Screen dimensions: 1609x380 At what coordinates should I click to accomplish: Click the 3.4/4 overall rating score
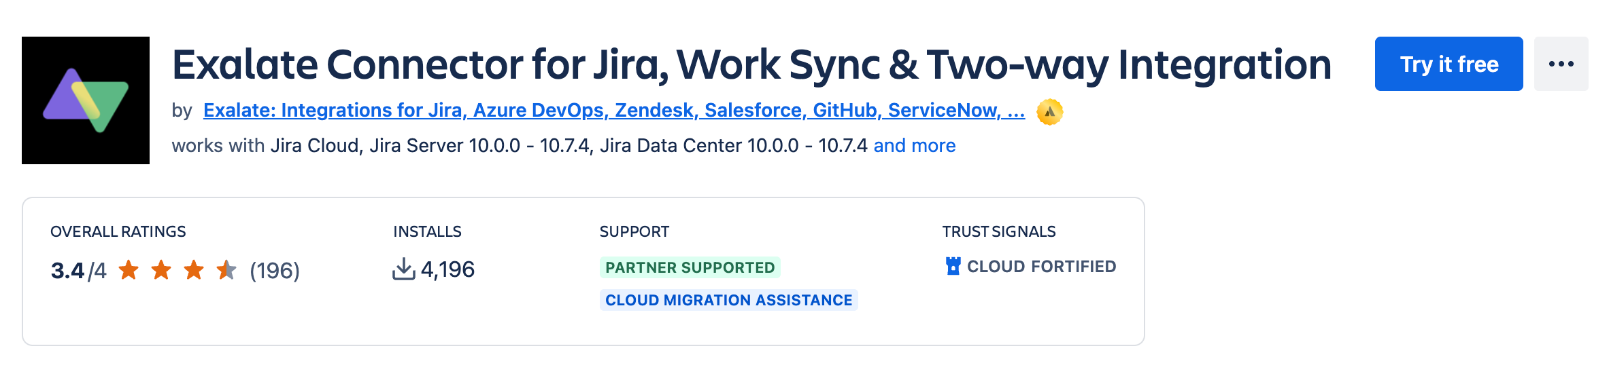point(78,271)
